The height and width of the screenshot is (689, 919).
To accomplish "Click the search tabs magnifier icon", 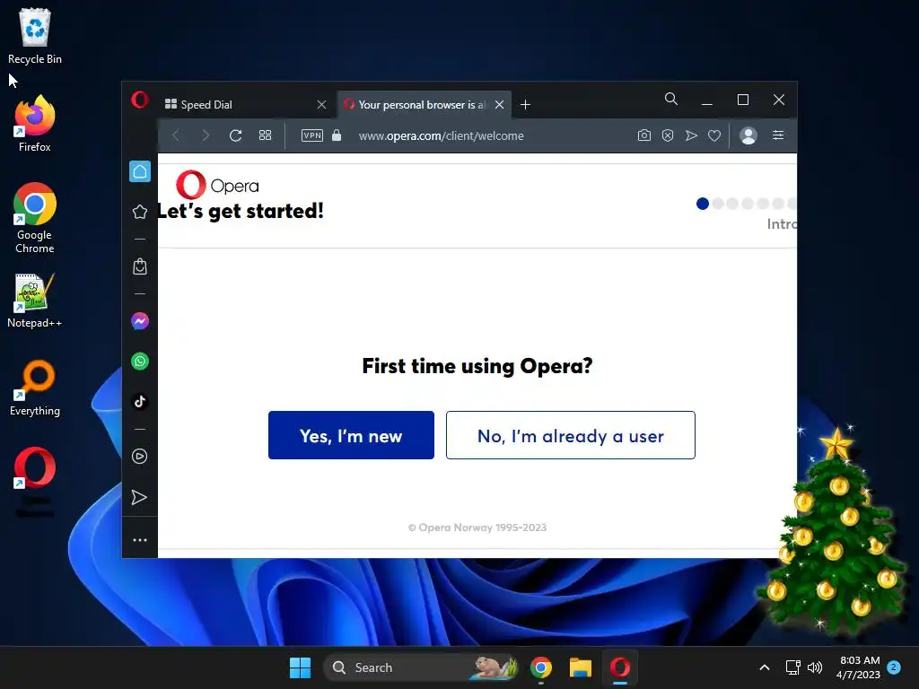I will pyautogui.click(x=671, y=99).
